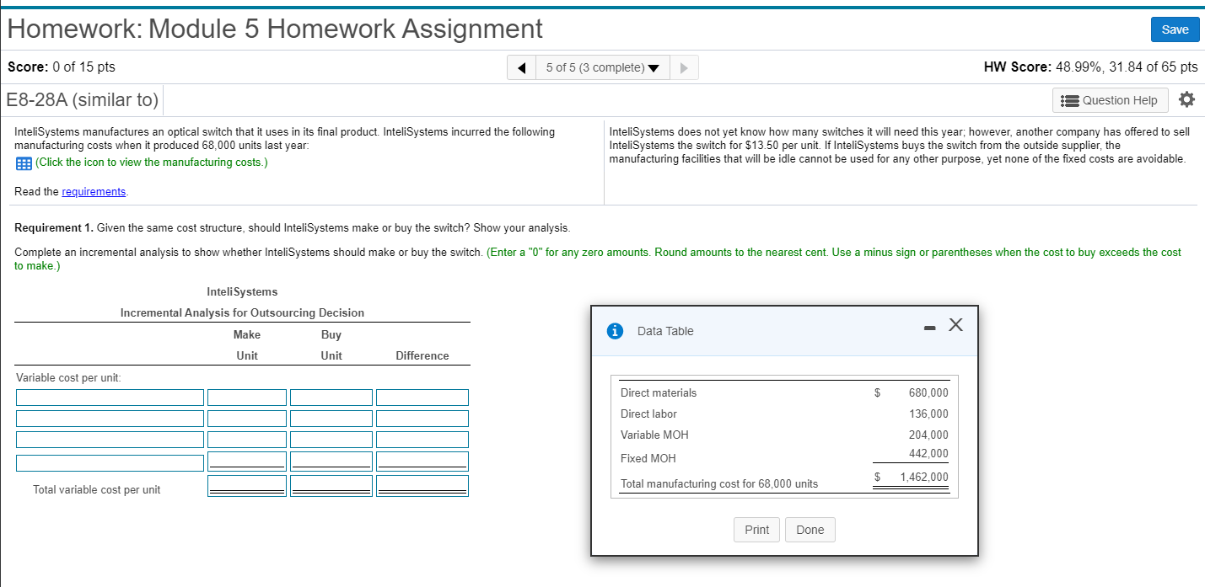This screenshot has height=587, width=1205.
Task: Click the 1,462,000 total value
Action: [x=924, y=477]
